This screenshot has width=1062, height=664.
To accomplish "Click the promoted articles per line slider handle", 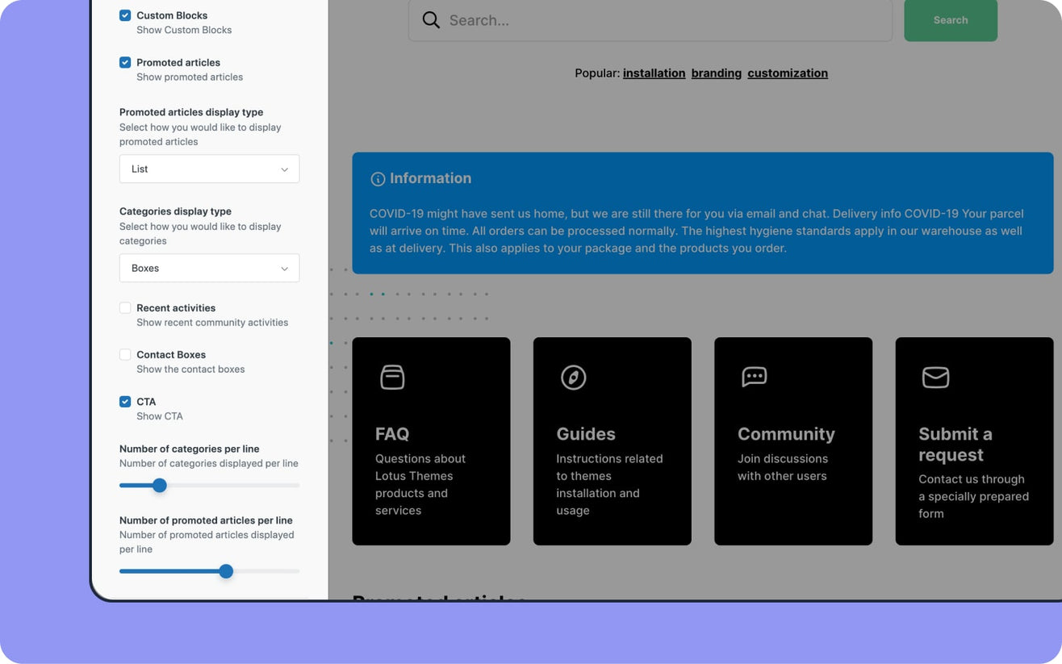I will tap(226, 571).
